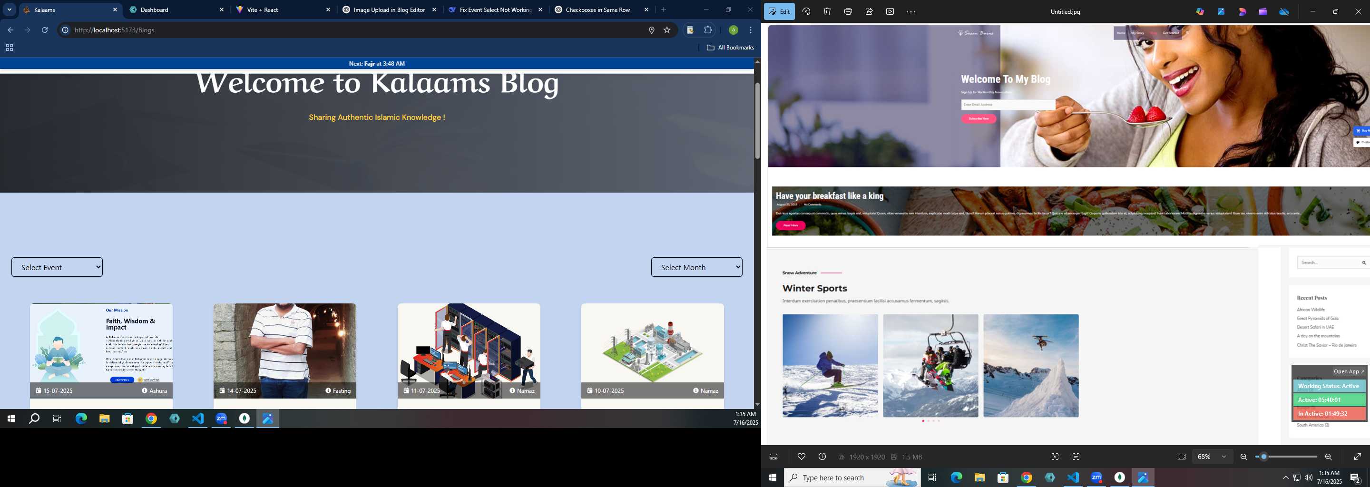Rotate the image in Photos

tap(806, 12)
